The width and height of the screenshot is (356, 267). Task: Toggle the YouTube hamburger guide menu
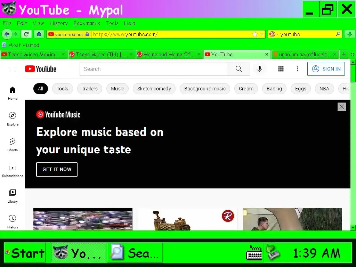pos(13,69)
